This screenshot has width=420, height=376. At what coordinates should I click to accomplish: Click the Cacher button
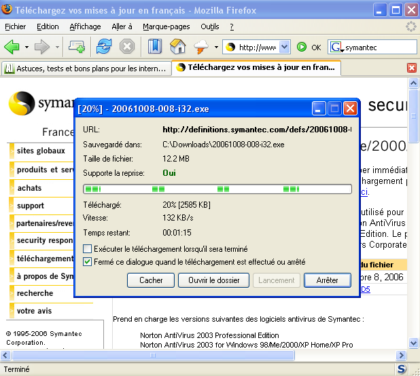(x=151, y=280)
